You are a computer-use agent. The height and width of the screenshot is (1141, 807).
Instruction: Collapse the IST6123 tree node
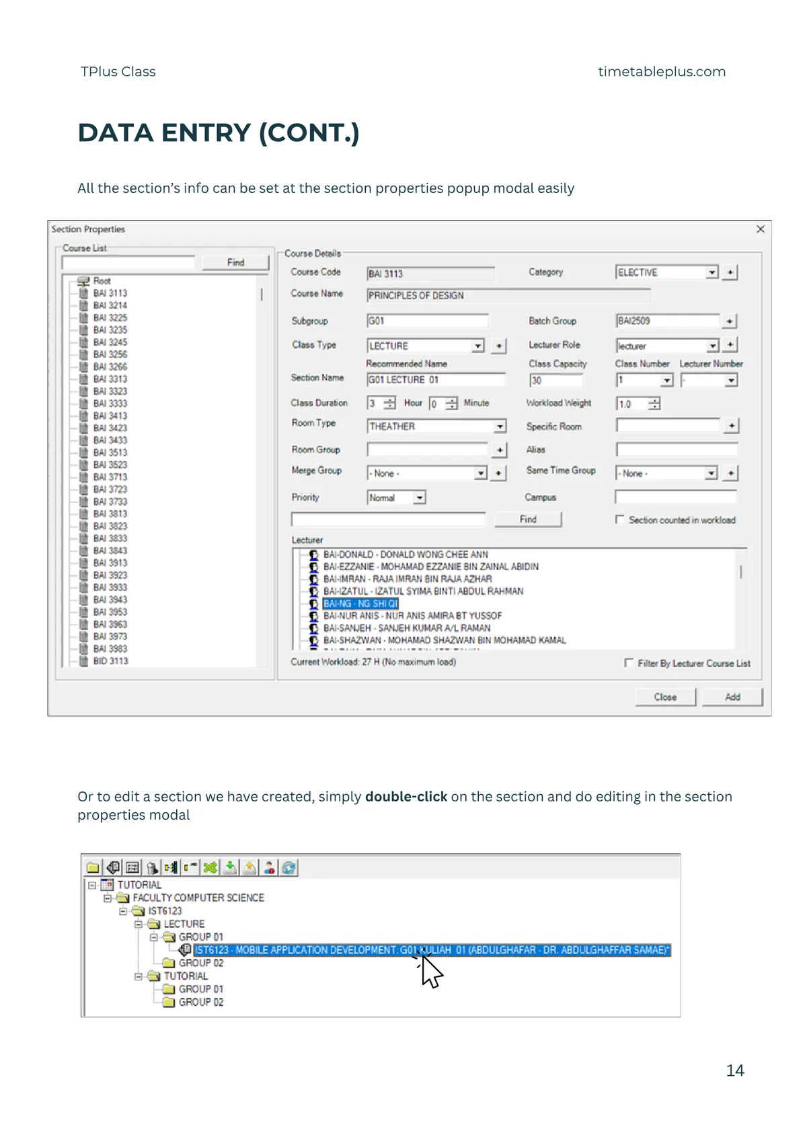tap(123, 911)
